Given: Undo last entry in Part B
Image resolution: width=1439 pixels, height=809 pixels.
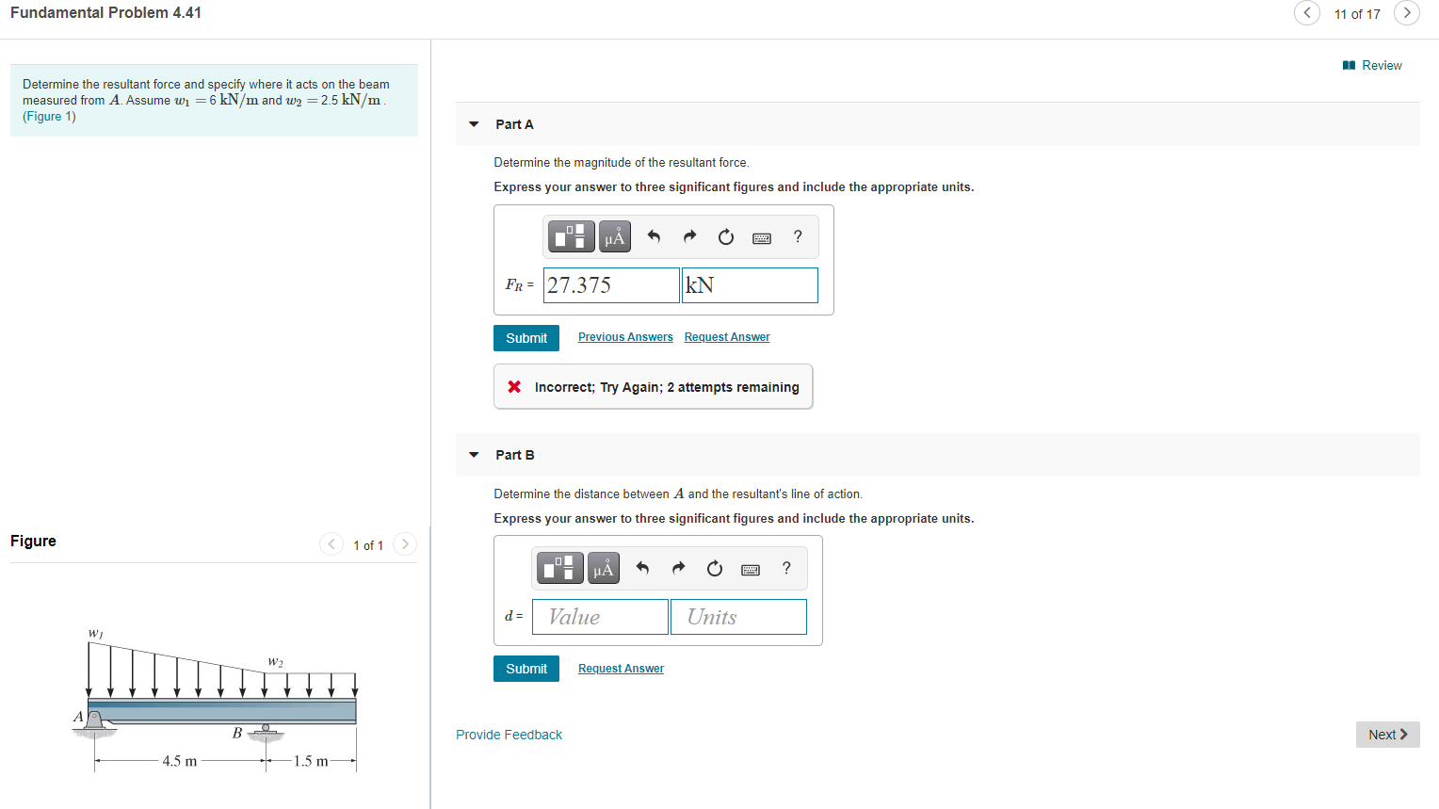Looking at the screenshot, I should [x=642, y=568].
